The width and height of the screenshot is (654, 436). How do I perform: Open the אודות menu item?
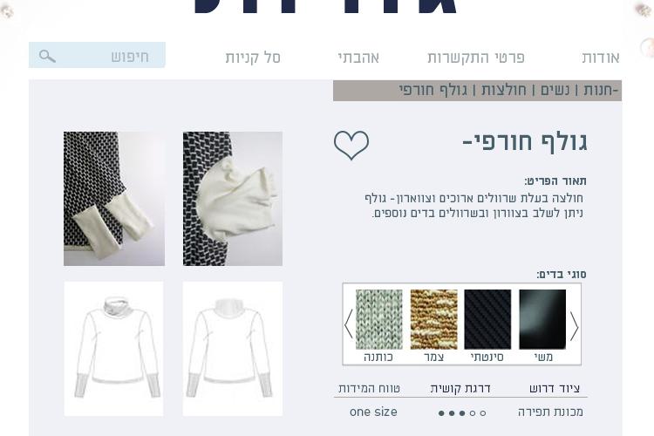(601, 58)
